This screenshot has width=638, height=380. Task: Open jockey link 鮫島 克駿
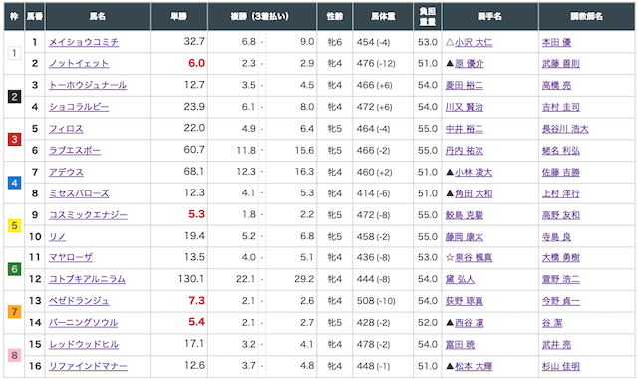(x=465, y=215)
